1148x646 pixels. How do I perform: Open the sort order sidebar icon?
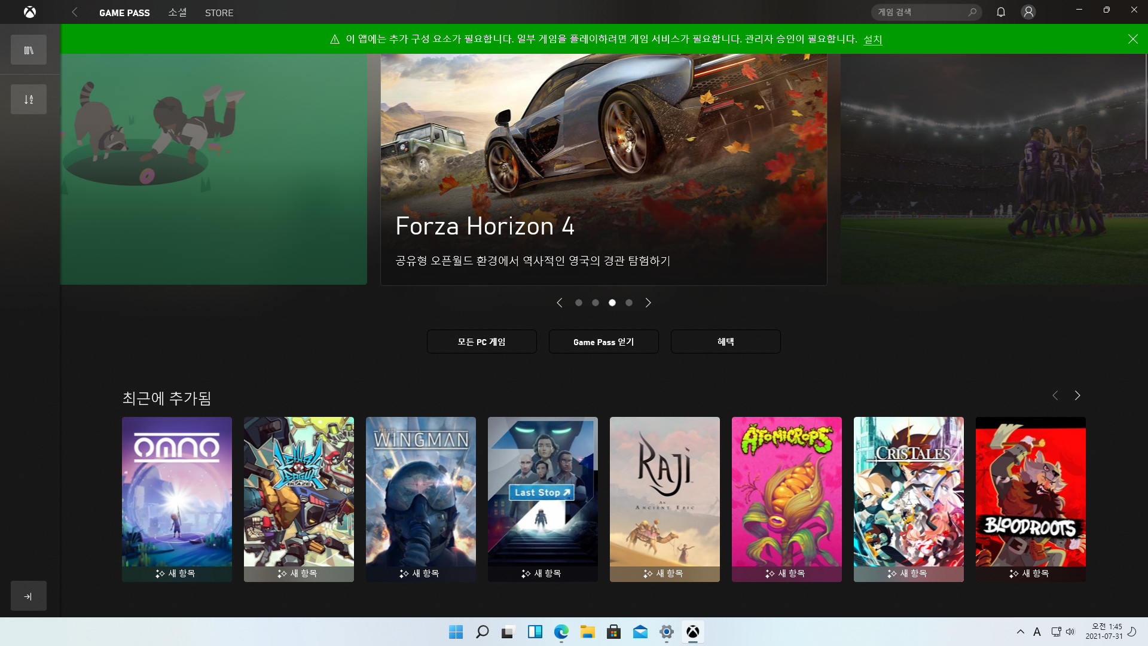(29, 99)
